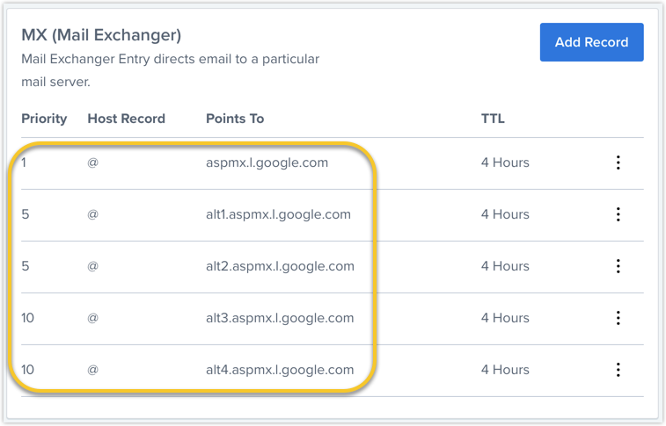Click the 4 Hours TTL of first record

[x=505, y=162]
